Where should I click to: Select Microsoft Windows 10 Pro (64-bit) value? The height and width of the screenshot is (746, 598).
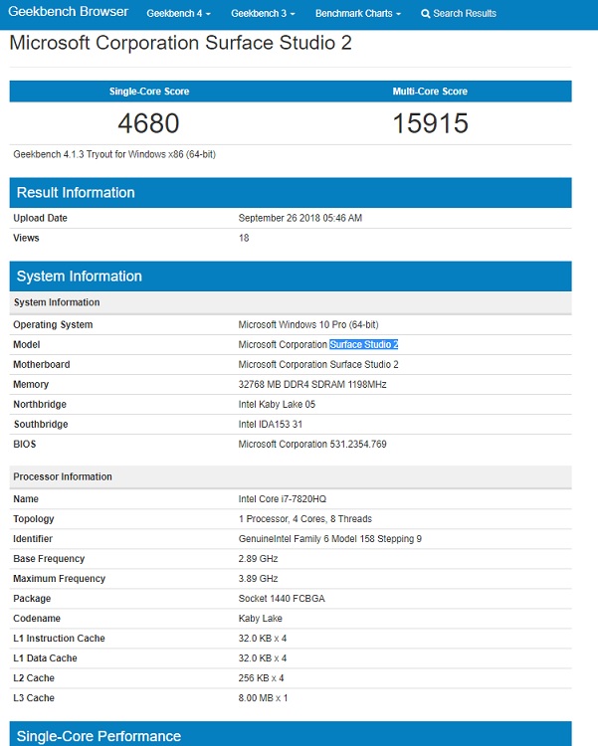308,324
